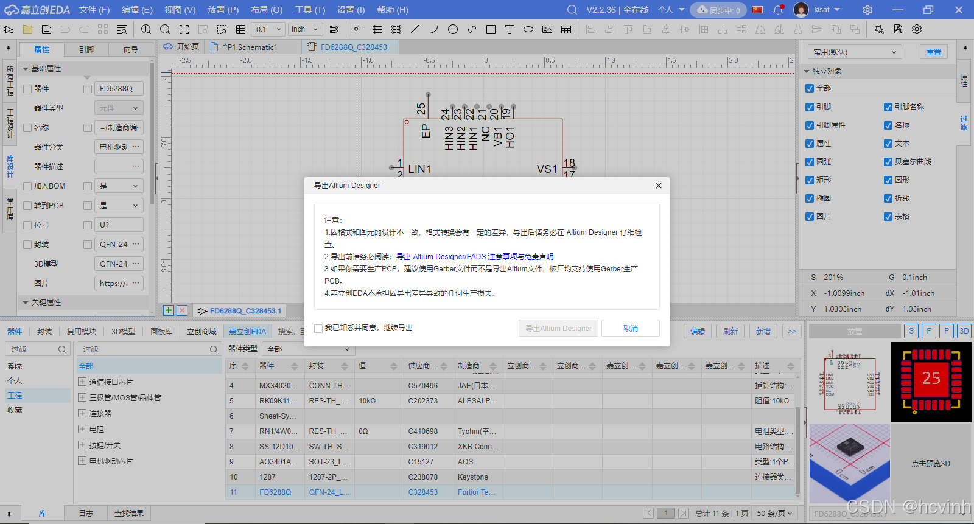Select the single Pin placement tool
This screenshot has width=974, height=524.
coord(359,29)
